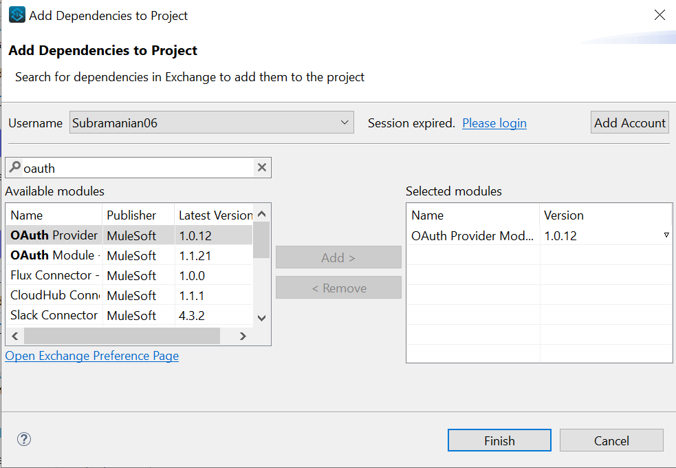Close the Add Dependencies dialog

pos(659,15)
